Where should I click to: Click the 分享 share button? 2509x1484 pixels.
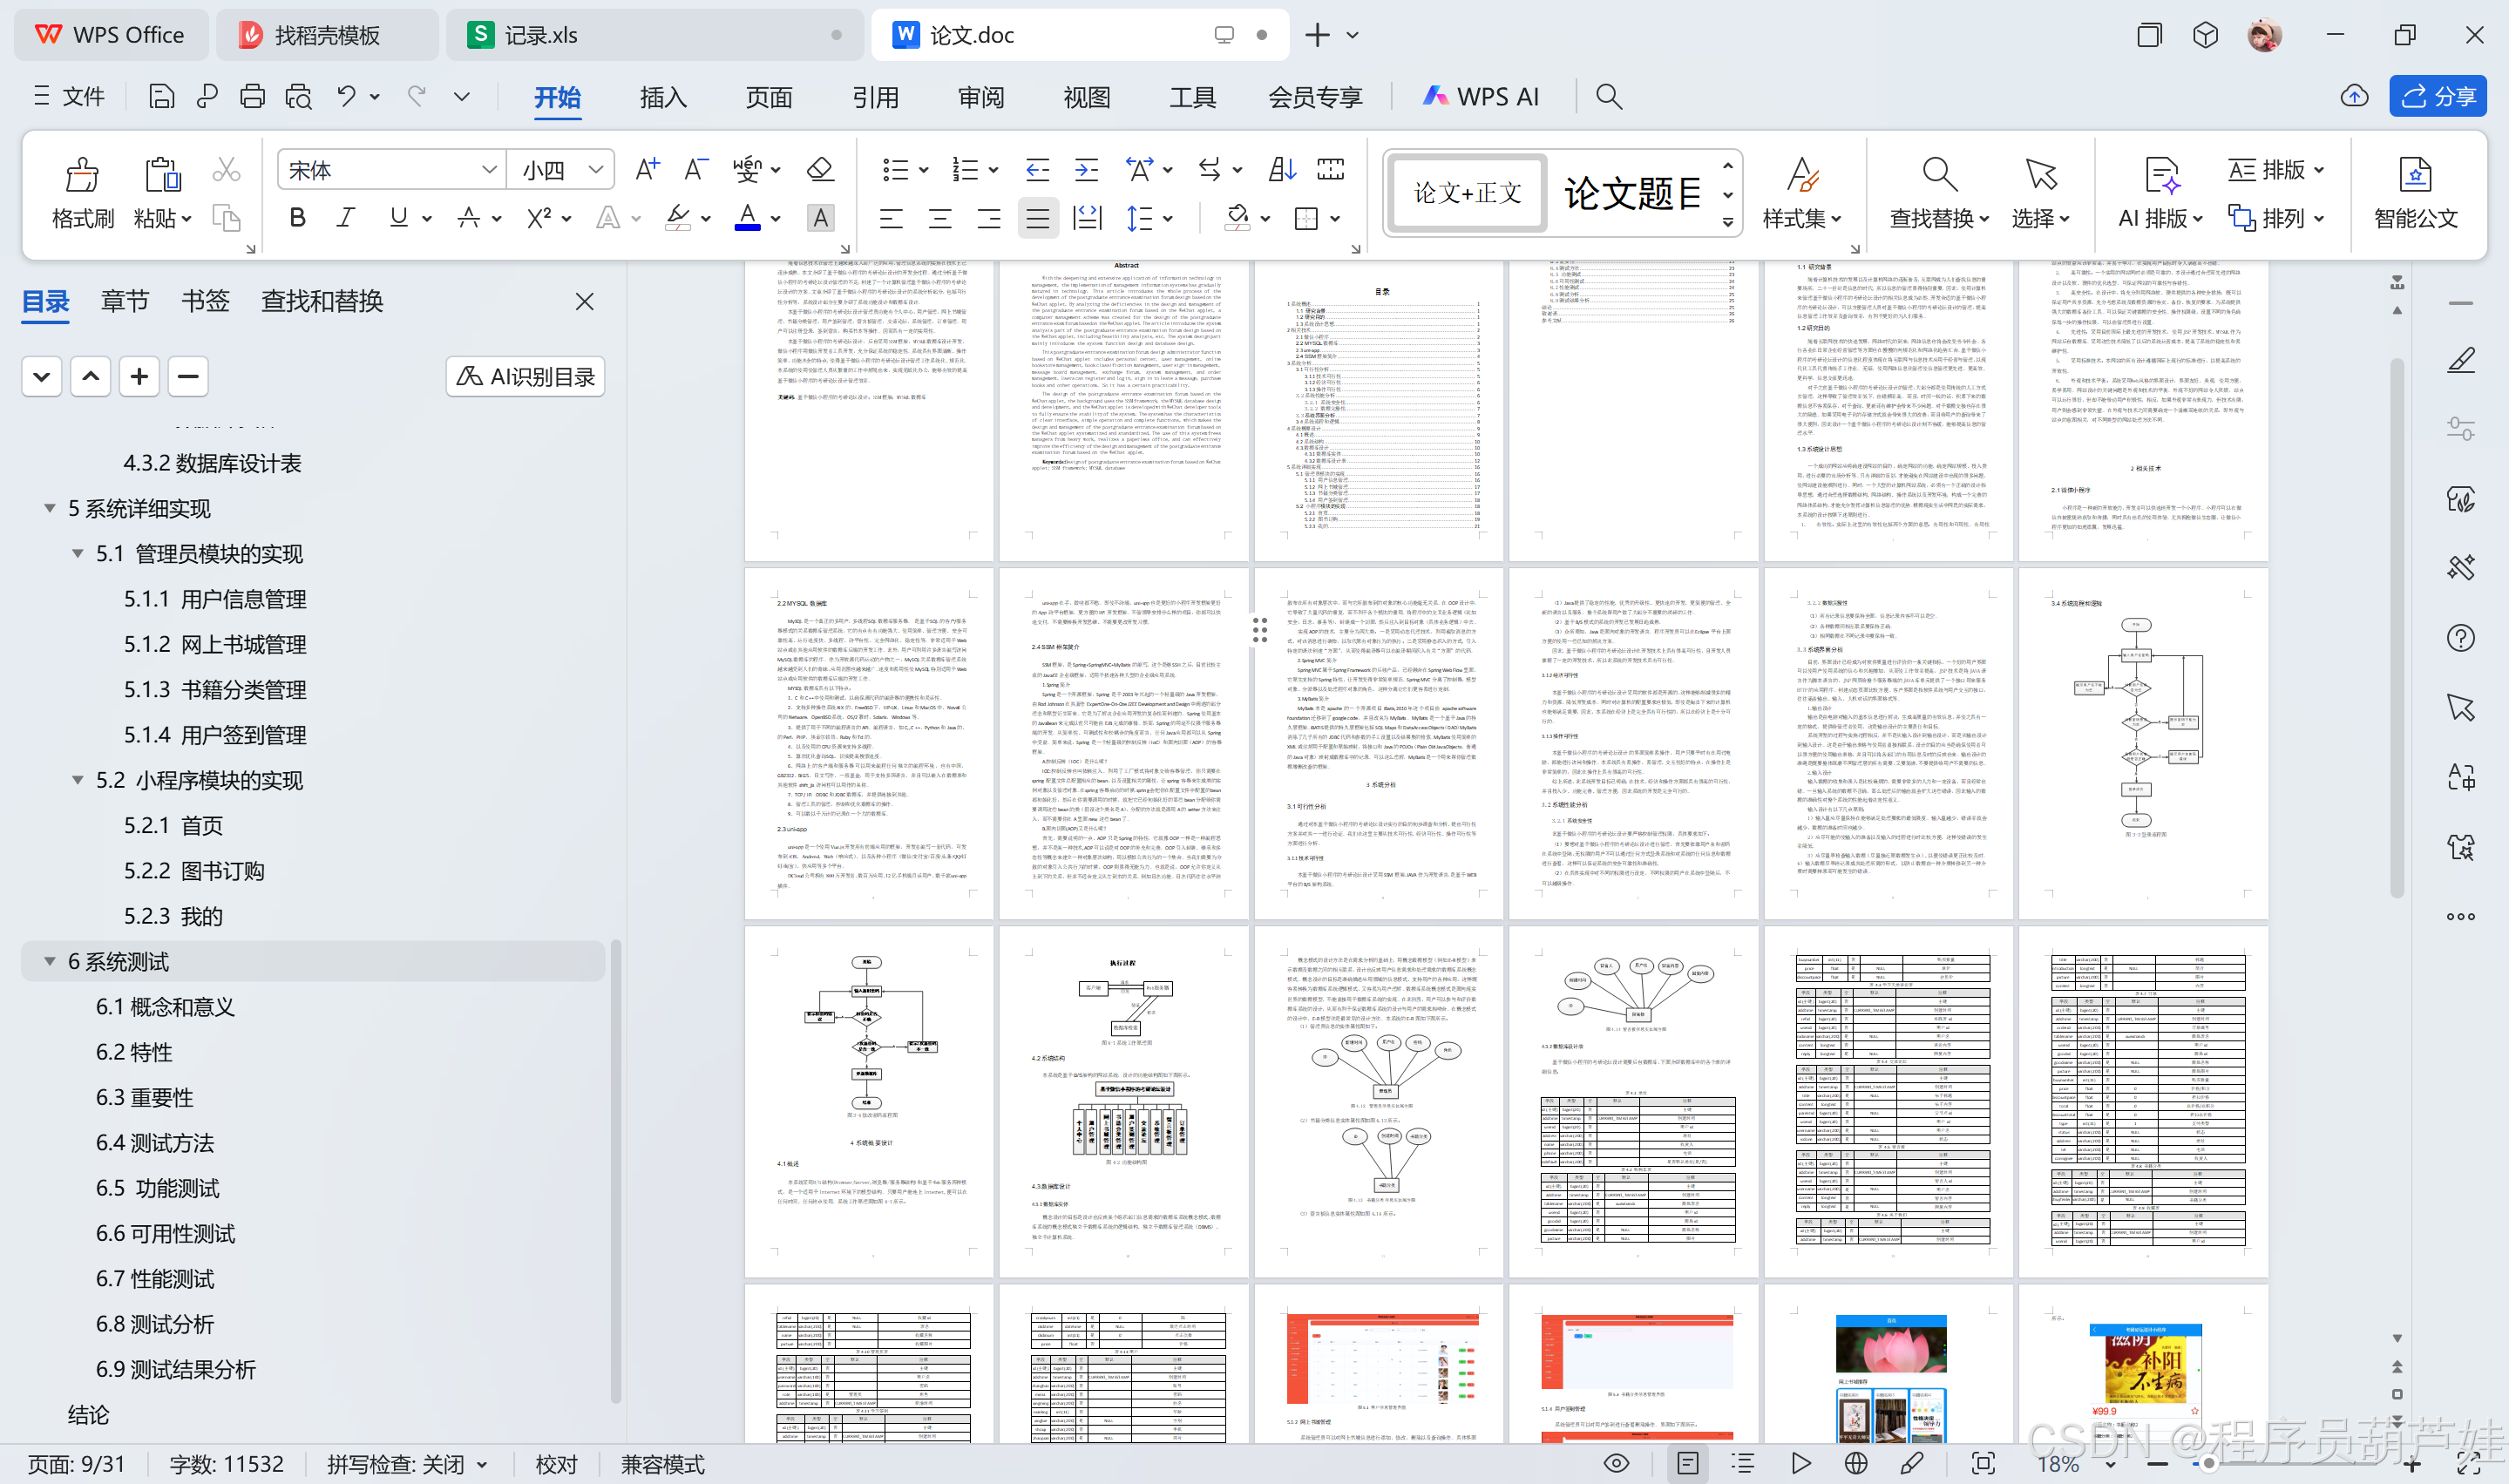click(2437, 96)
